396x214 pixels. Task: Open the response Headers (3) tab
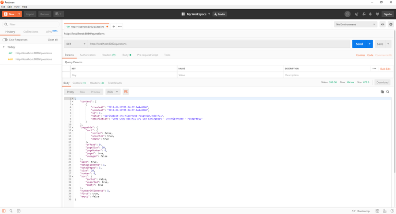point(97,83)
